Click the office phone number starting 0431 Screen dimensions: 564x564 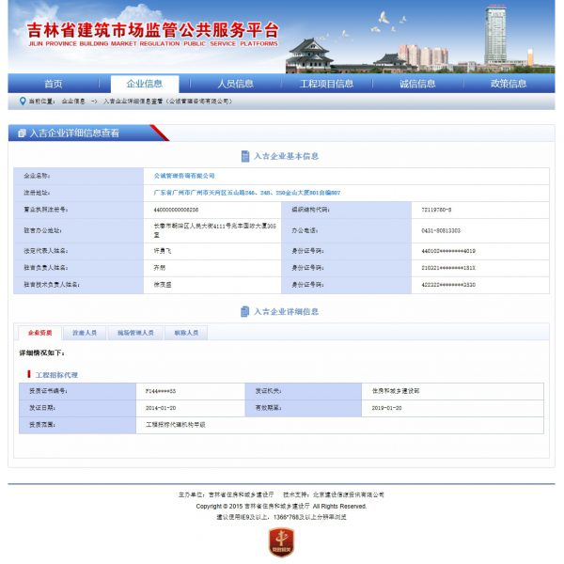pyautogui.click(x=441, y=230)
